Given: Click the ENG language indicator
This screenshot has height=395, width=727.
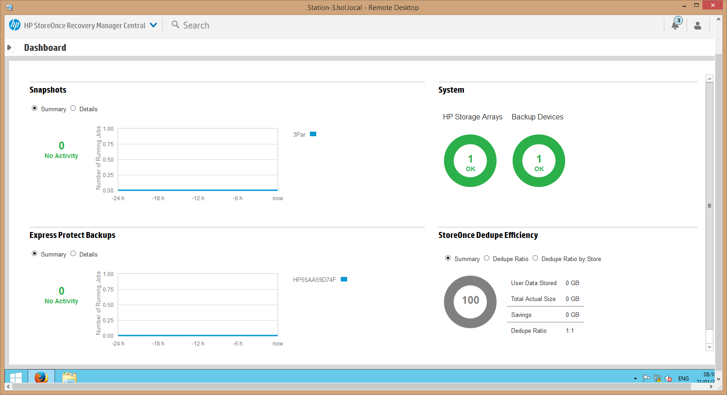Looking at the screenshot, I should pyautogui.click(x=683, y=379).
